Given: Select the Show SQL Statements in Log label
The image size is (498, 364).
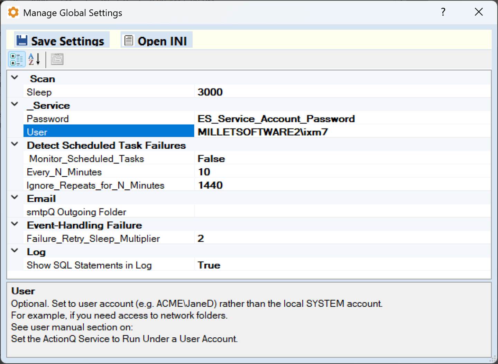Looking at the screenshot, I should tap(109, 265).
